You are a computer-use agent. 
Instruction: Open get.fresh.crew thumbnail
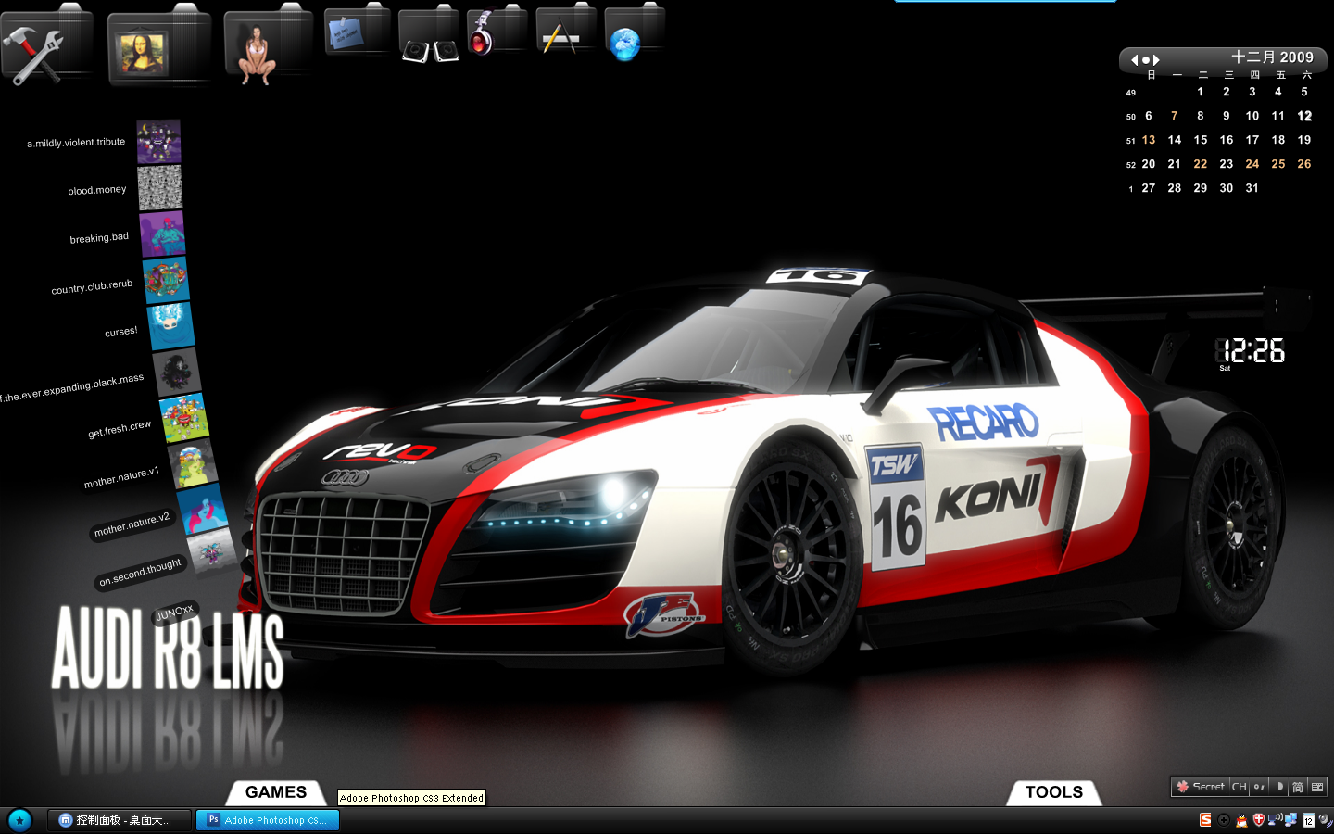click(x=184, y=418)
